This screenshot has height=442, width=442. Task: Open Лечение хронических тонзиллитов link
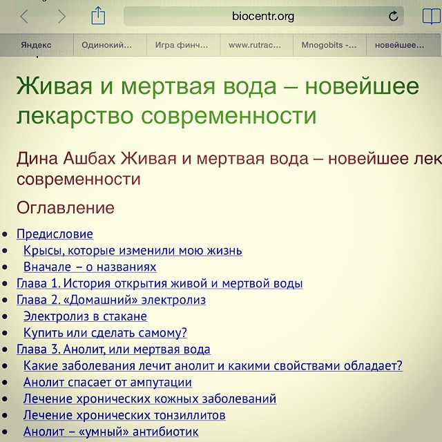(124, 416)
